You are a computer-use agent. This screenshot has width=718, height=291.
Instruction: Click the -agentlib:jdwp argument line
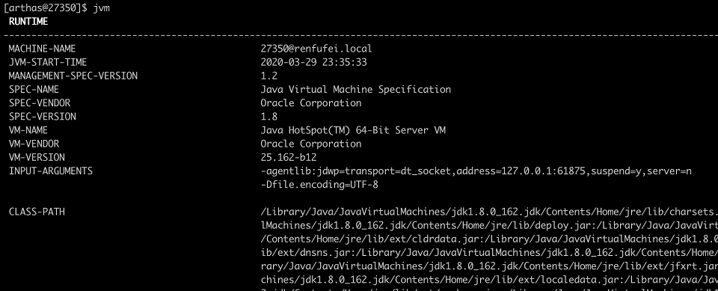[476, 171]
